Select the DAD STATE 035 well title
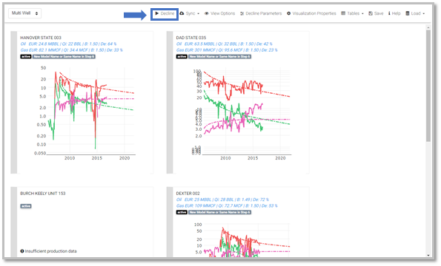This screenshot has height=266, width=441. click(191, 38)
